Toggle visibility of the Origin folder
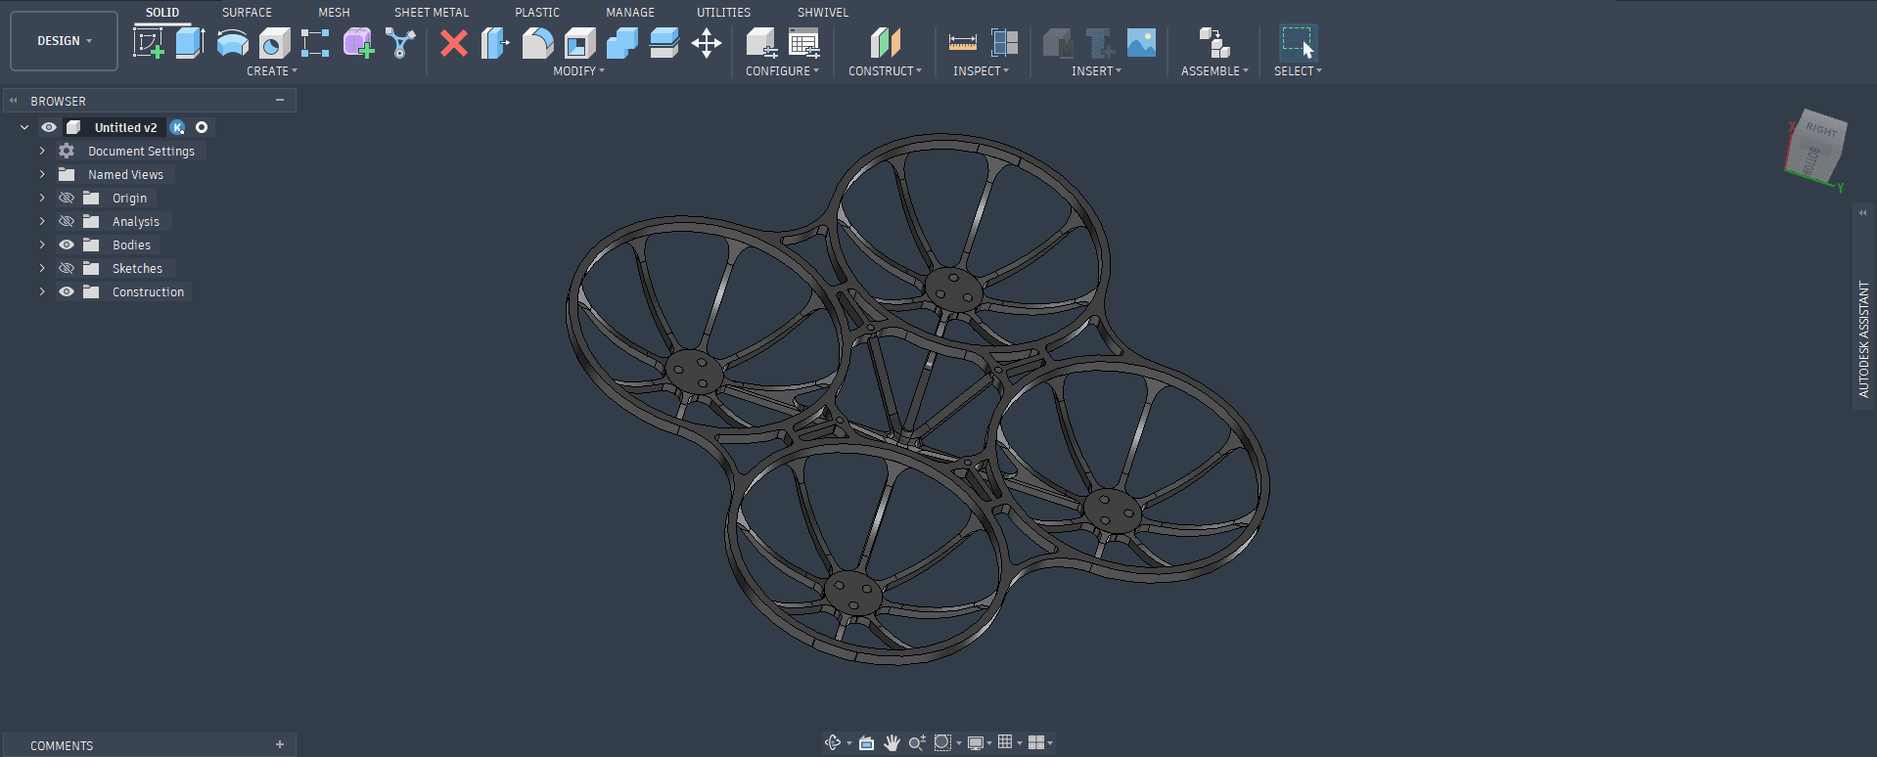This screenshot has width=1877, height=757. click(67, 199)
